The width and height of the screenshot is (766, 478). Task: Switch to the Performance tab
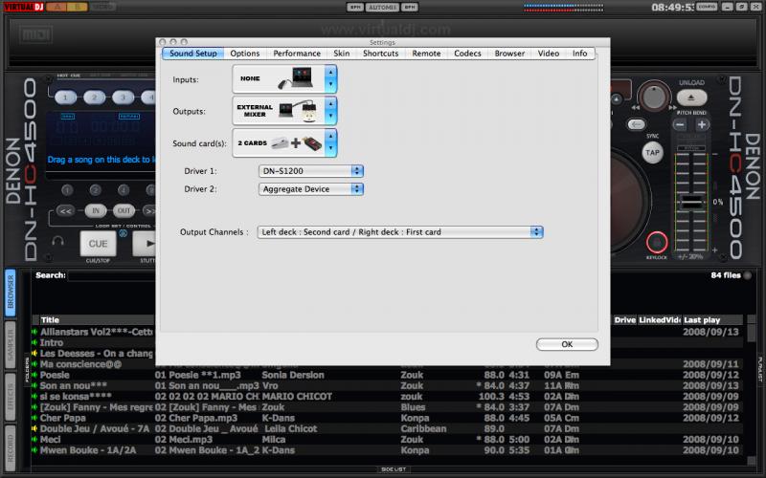[x=297, y=54]
